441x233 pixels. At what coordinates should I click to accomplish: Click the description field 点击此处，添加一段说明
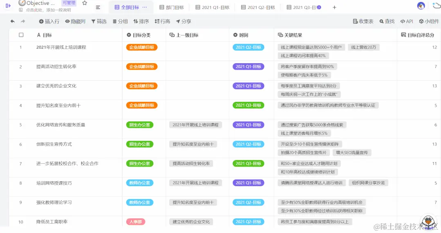48,10
